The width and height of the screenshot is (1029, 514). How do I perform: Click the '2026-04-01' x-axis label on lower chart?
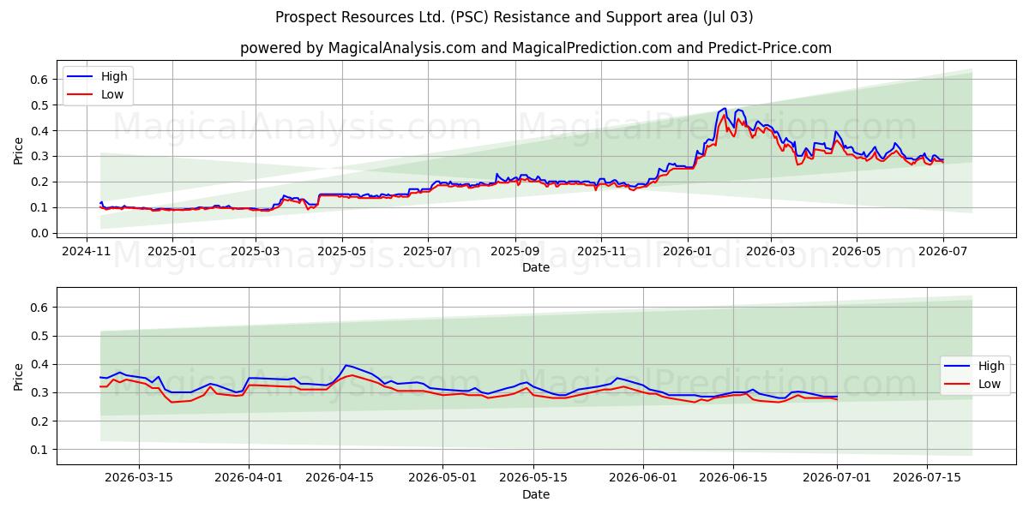click(x=250, y=479)
